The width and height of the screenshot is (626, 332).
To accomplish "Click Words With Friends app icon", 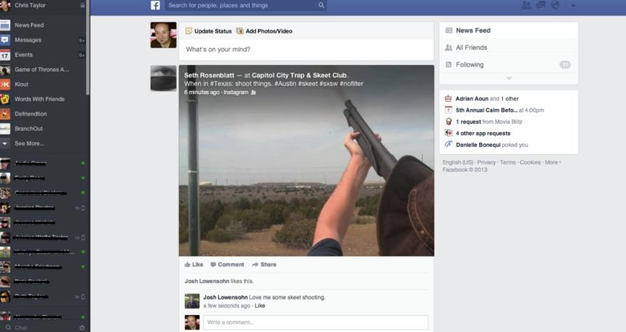I will (x=5, y=99).
